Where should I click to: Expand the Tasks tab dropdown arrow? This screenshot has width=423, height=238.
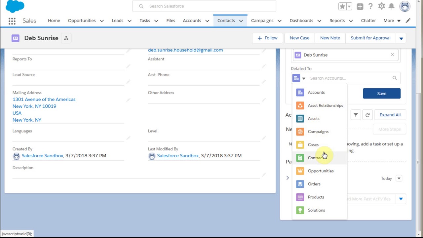(156, 20)
